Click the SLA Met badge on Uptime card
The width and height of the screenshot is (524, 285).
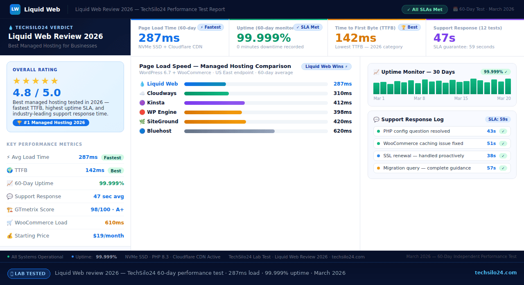[x=308, y=27]
